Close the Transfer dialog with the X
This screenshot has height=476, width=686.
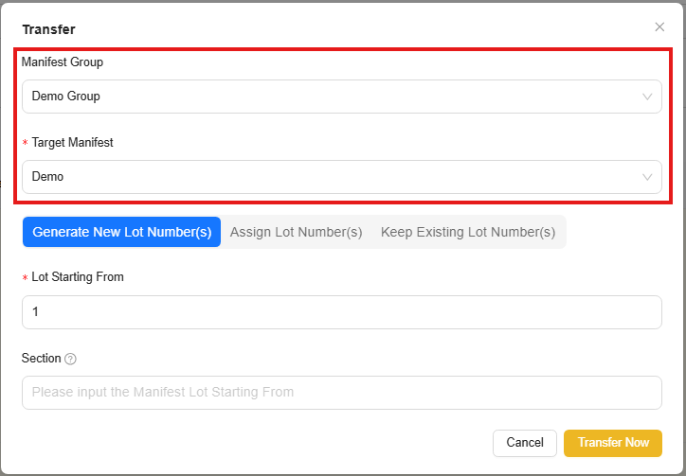659,27
